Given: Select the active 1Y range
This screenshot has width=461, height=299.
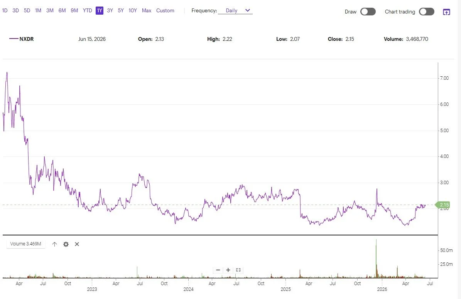Looking at the screenshot, I should [x=100, y=10].
